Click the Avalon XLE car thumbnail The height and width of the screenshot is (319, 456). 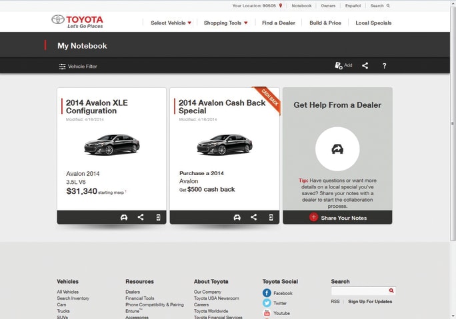[111, 144]
